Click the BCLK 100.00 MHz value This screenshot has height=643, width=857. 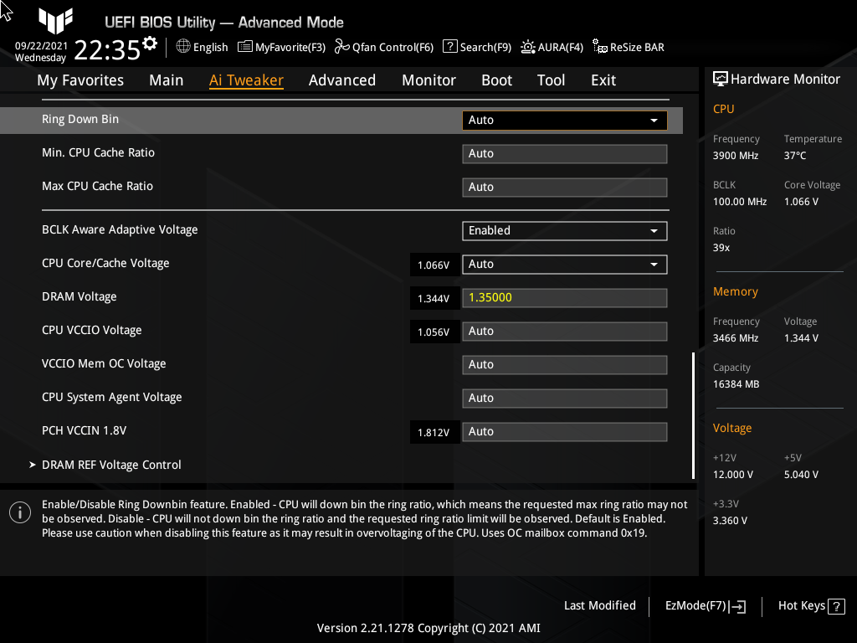pyautogui.click(x=740, y=202)
